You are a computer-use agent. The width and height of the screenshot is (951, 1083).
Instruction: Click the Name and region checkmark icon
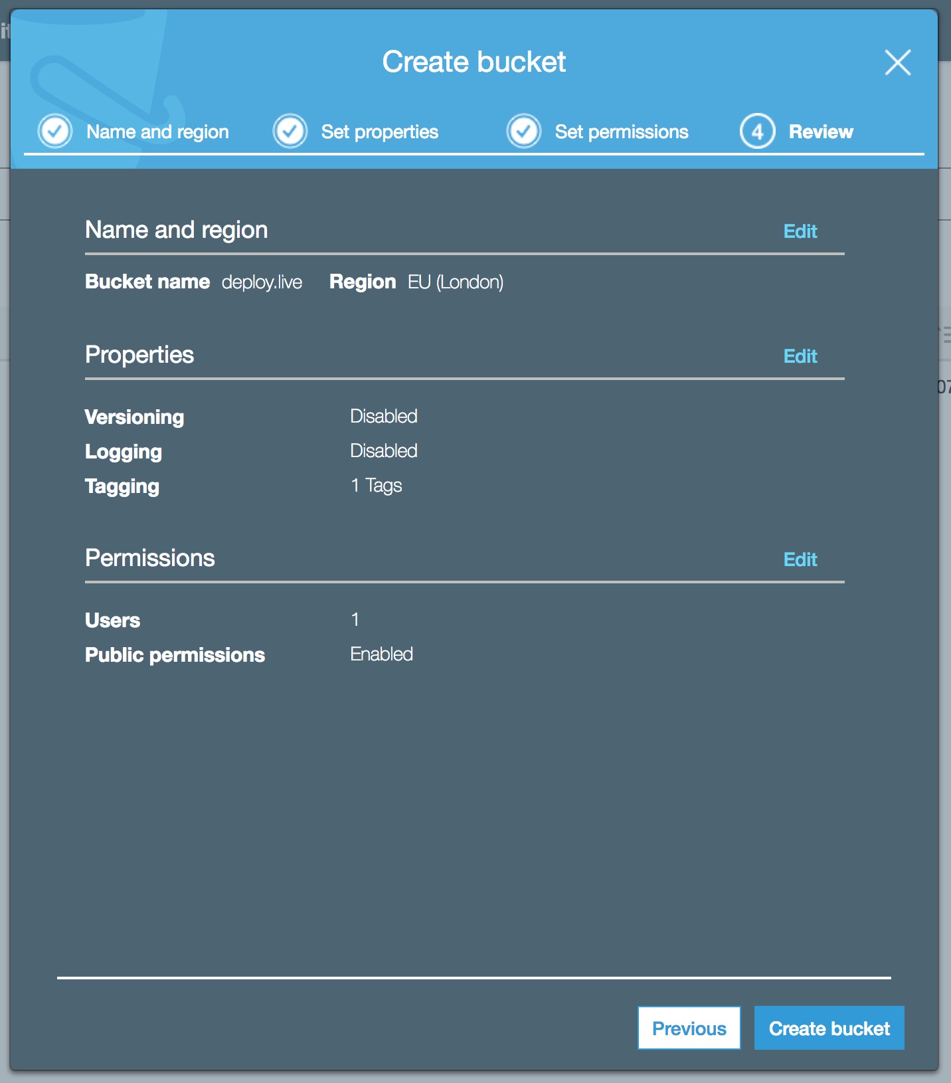[55, 131]
